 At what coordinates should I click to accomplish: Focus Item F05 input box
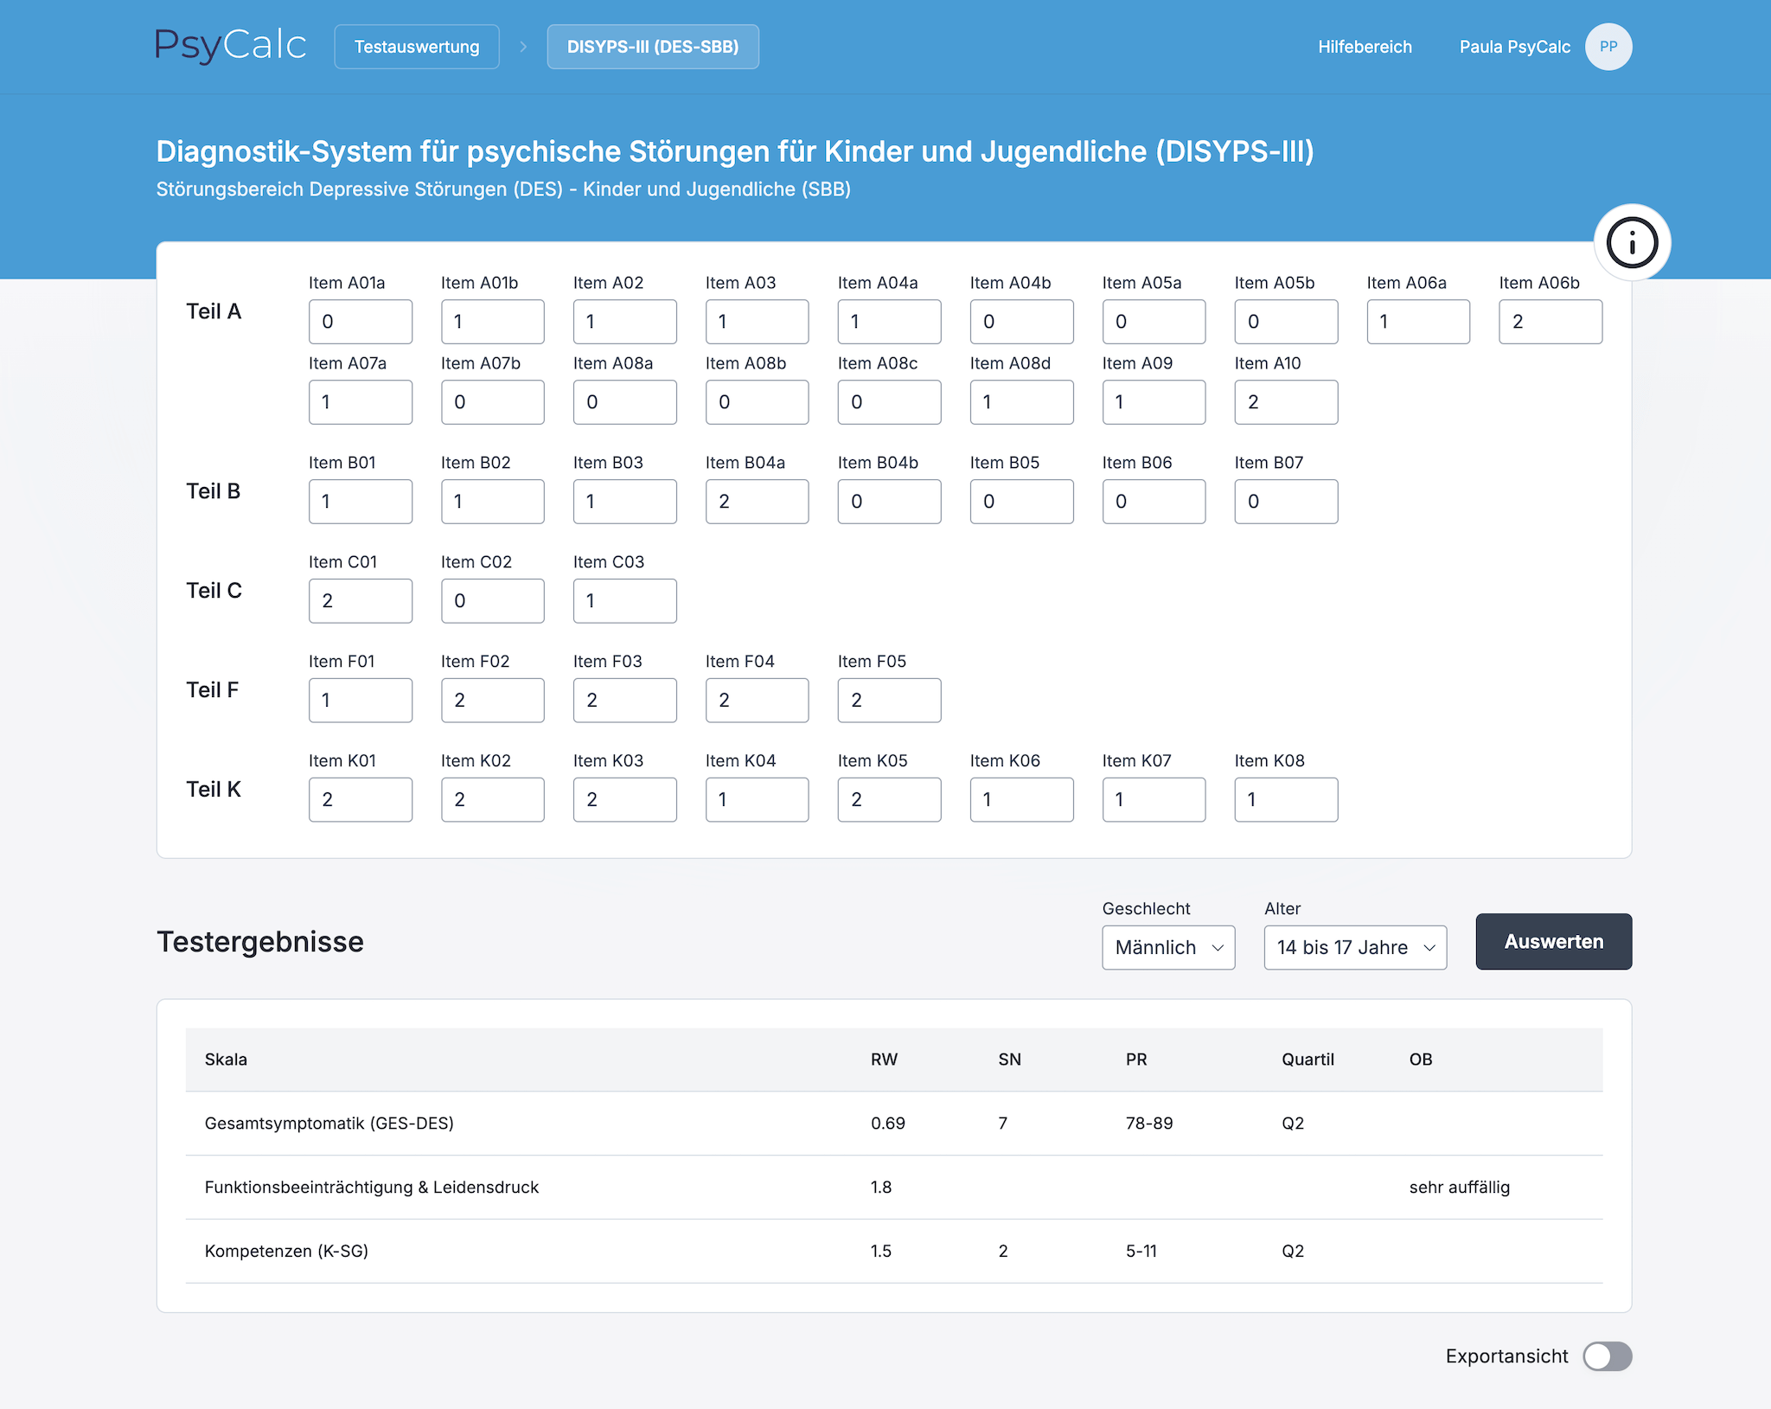[x=889, y=701]
